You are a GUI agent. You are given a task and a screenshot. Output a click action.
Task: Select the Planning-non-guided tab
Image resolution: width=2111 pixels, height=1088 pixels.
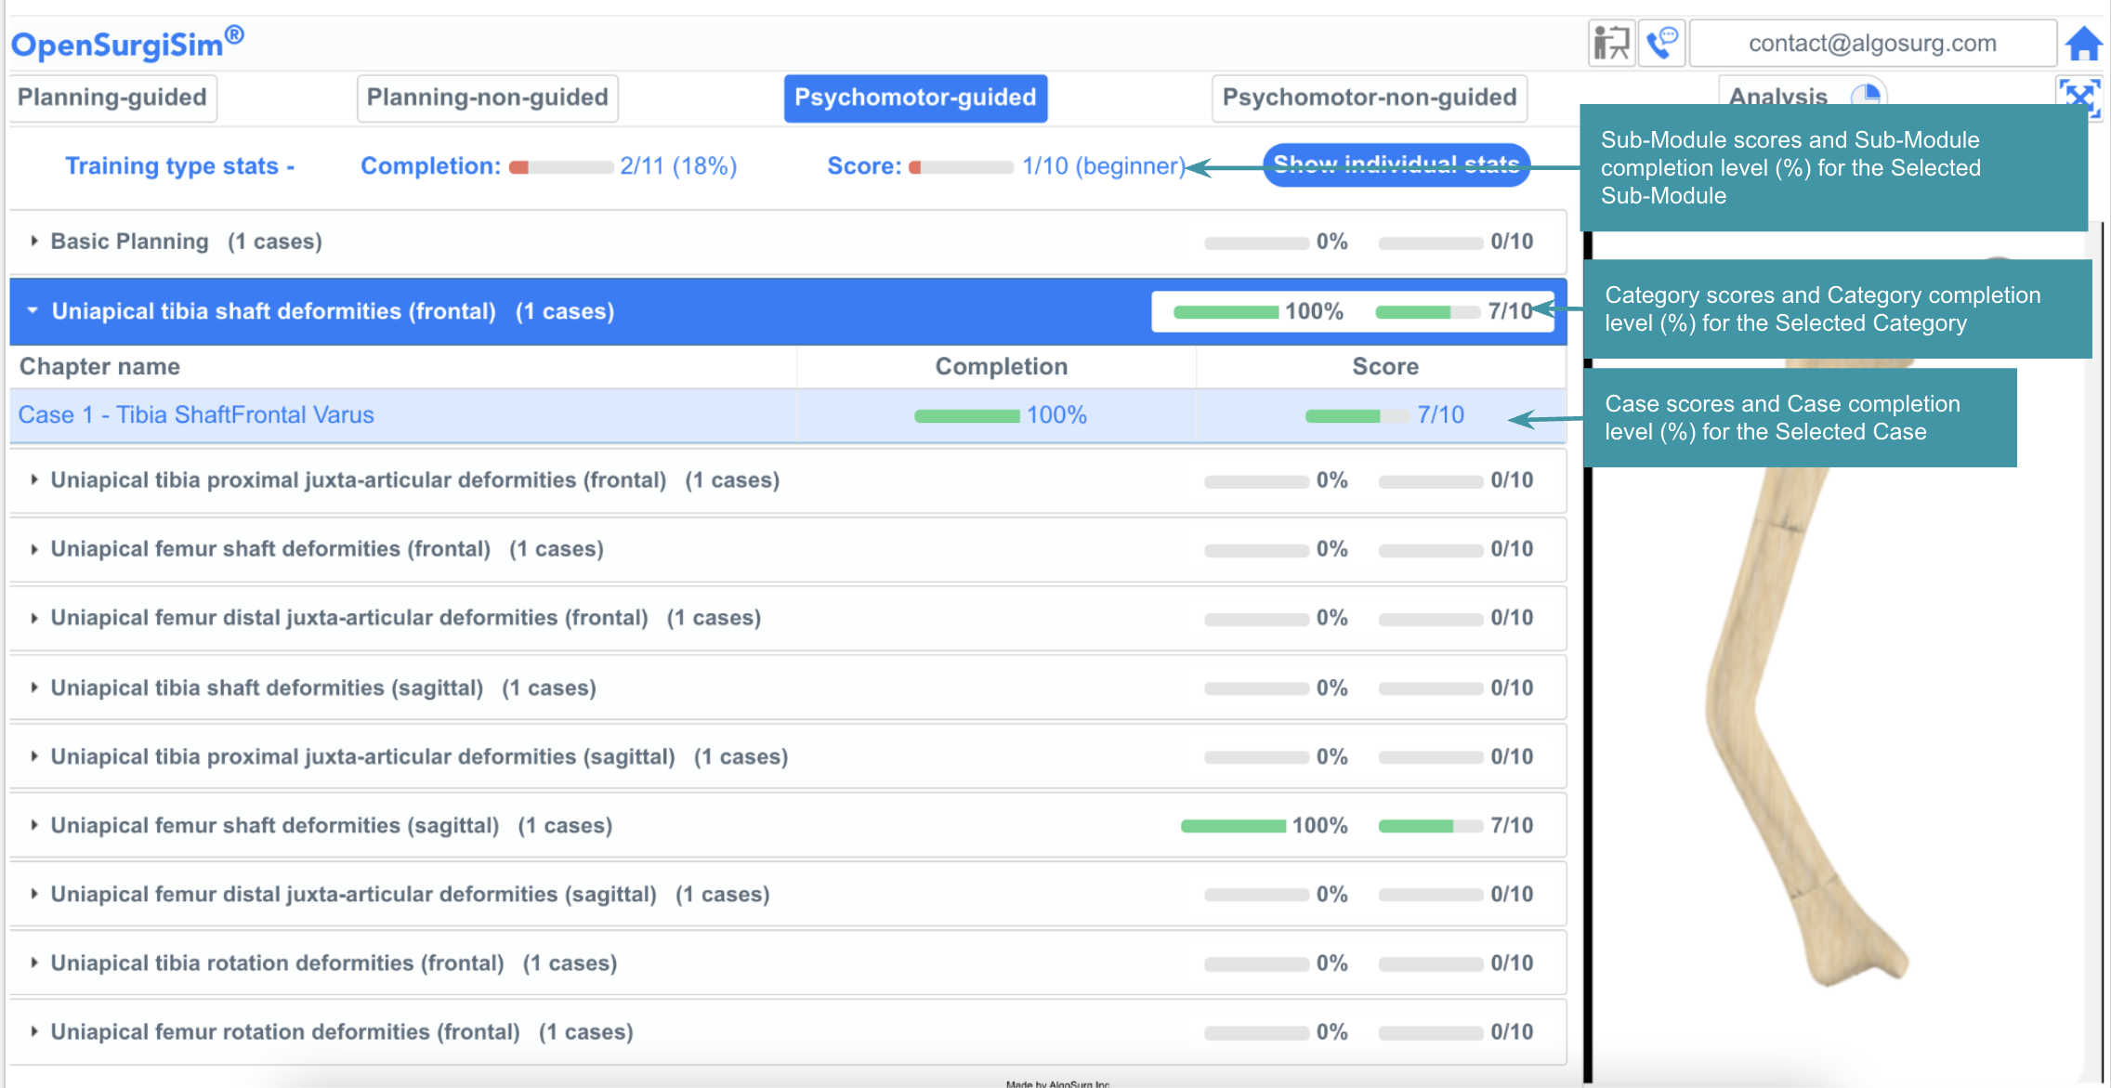487,98
